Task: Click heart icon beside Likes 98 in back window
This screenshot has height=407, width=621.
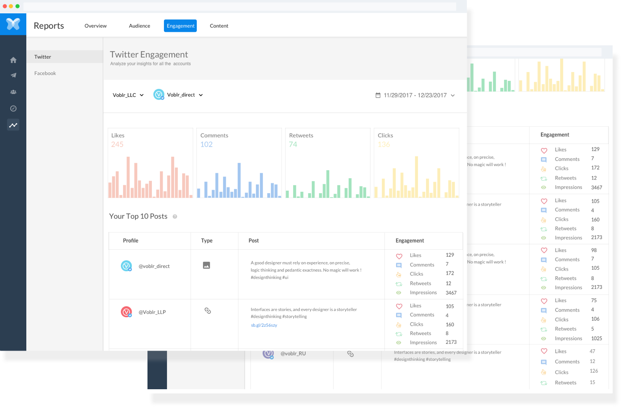Action: [x=544, y=251]
